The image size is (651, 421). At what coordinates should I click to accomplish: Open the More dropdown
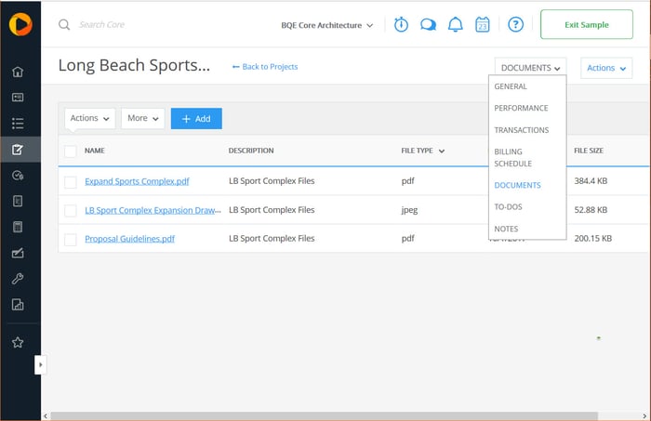coord(143,118)
